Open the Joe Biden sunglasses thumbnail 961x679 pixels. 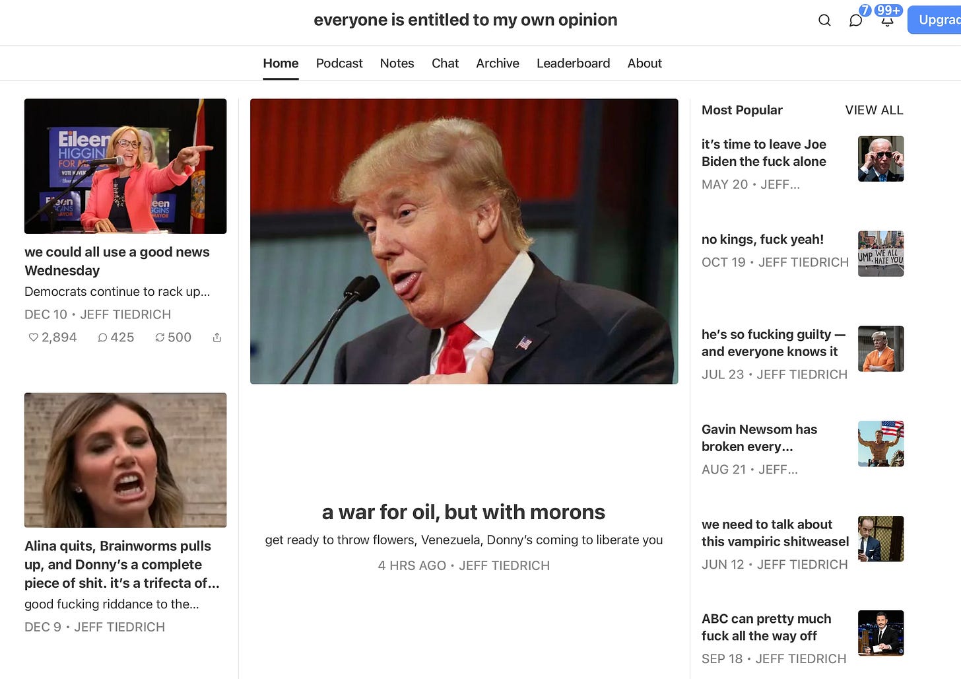tap(880, 159)
